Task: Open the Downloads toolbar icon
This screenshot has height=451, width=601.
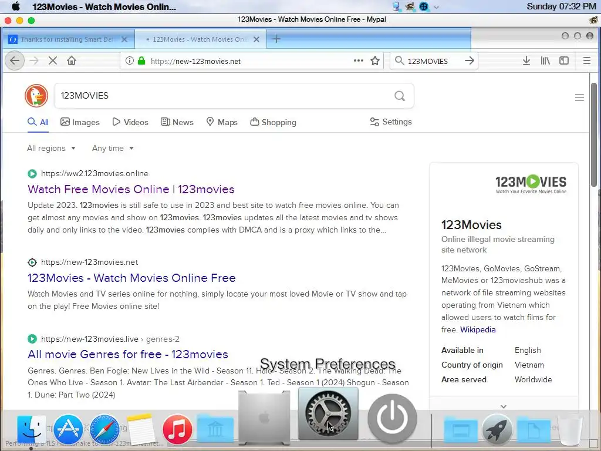Action: pos(526,60)
